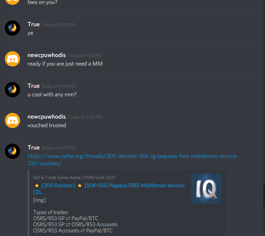Open newcpuwhodis's avatar next to 'vouched trusted'
This screenshot has height=236, width=265.
click(12, 120)
